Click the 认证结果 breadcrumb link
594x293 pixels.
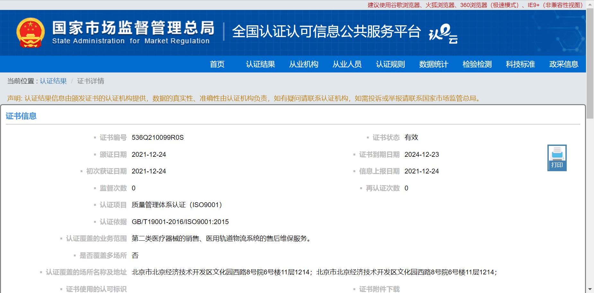pos(53,81)
